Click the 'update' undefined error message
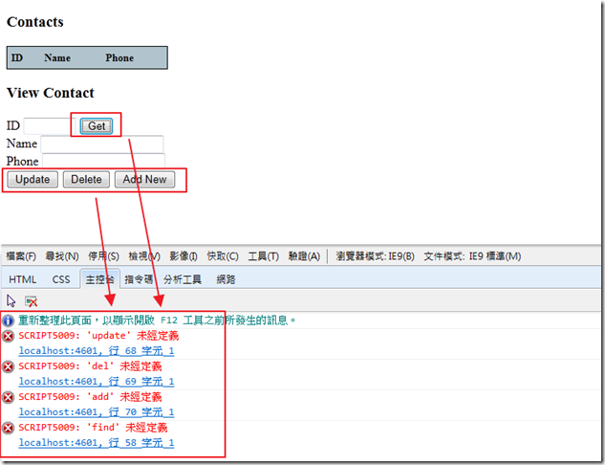This screenshot has height=465, width=605. 98,336
